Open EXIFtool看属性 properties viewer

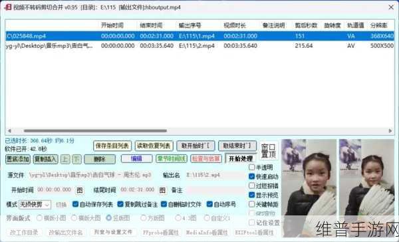point(254,232)
